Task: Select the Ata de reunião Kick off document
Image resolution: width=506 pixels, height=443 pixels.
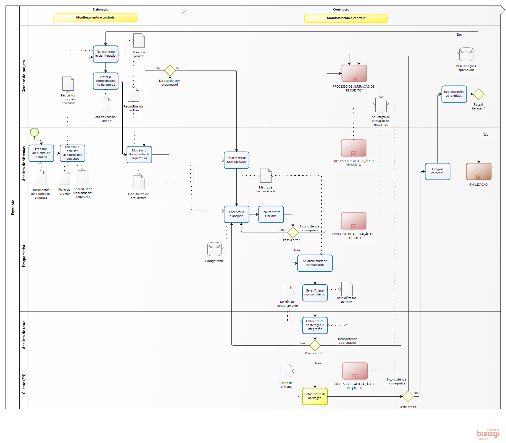Action: pyautogui.click(x=106, y=105)
